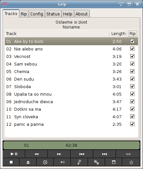Screen dimensions: 143x169
Task: Skip to the previous track
Action: [82, 154]
